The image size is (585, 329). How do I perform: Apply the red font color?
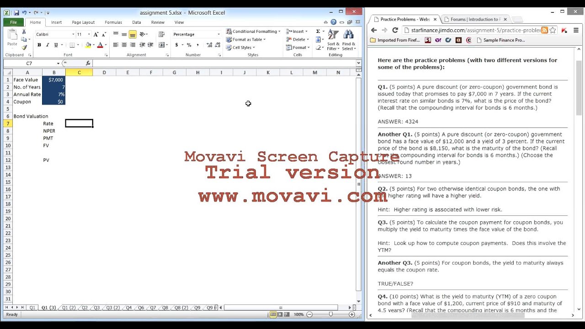click(x=100, y=45)
